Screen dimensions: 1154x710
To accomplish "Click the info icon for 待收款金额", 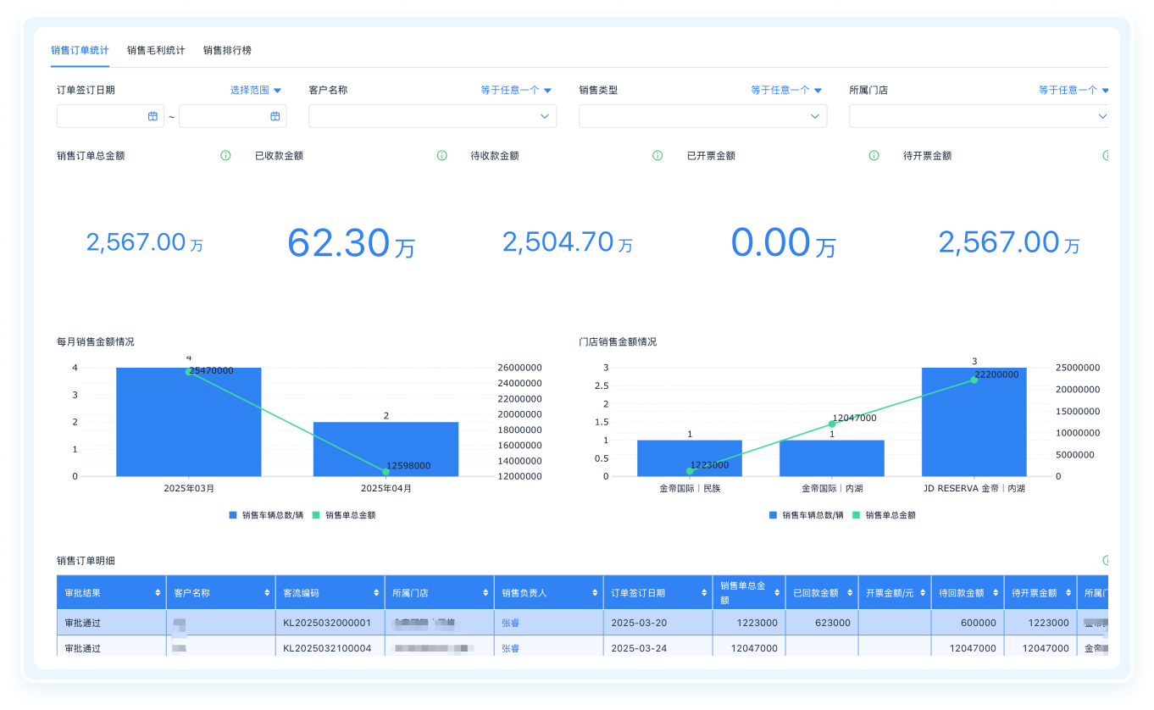I will 657,156.
